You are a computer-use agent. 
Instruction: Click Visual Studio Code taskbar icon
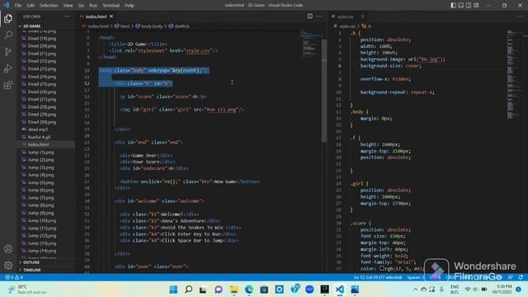pos(340,290)
